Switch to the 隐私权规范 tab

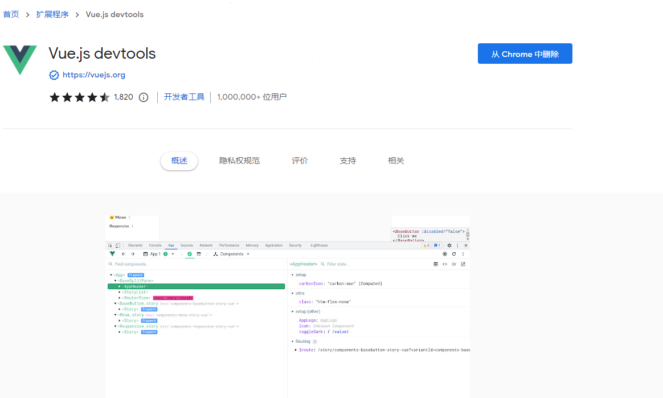tap(239, 161)
